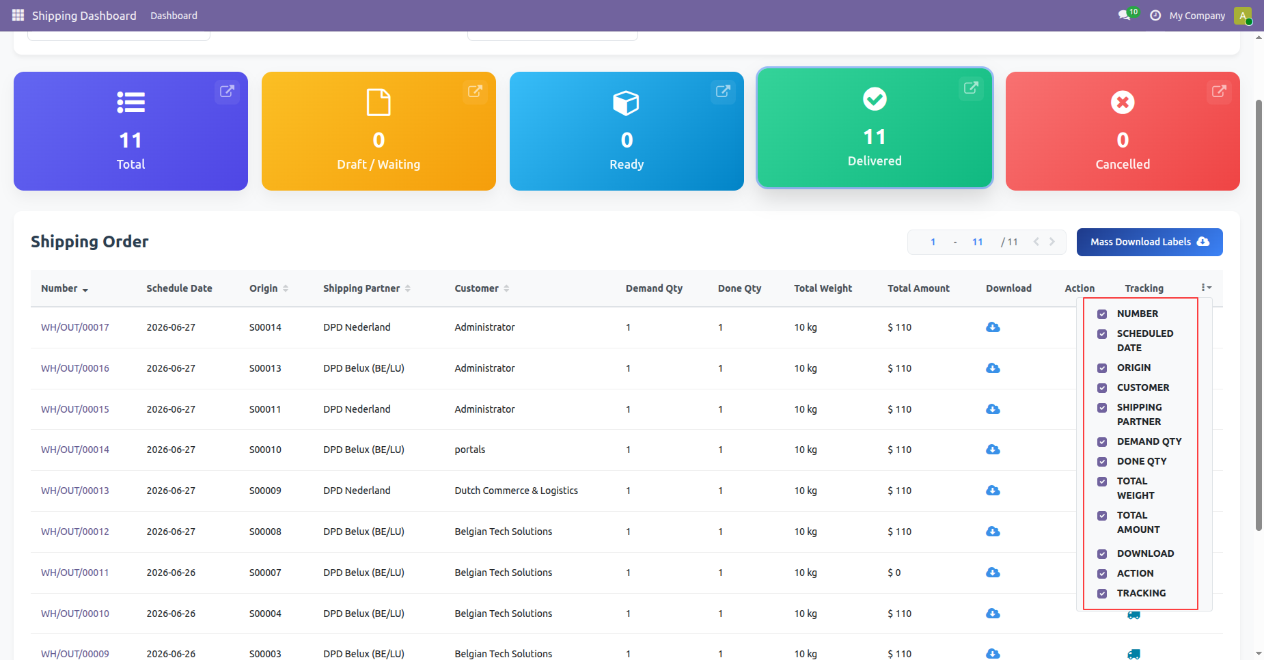Open shipping order WH/OUT/00016
Screen dimensions: 1264x660
pos(75,368)
